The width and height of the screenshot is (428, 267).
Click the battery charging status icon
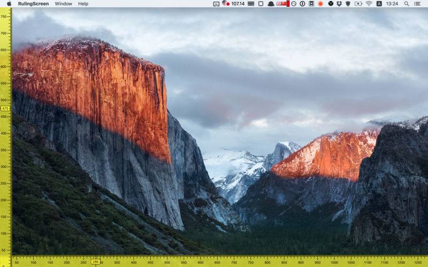tap(358, 4)
